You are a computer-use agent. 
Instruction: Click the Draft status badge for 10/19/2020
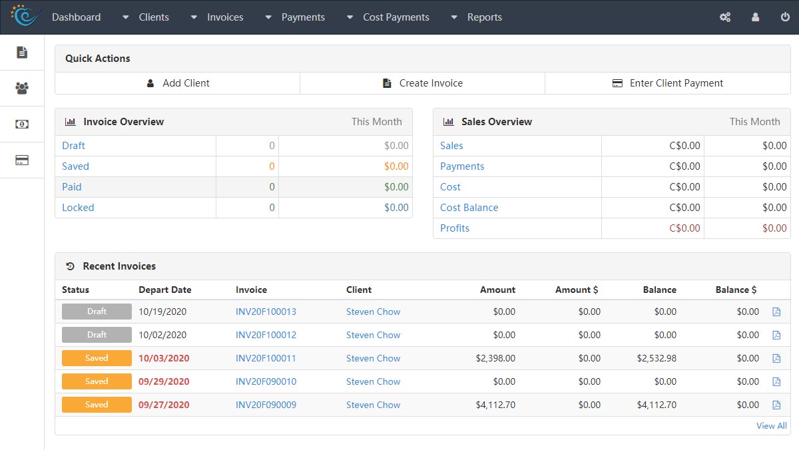pos(97,312)
